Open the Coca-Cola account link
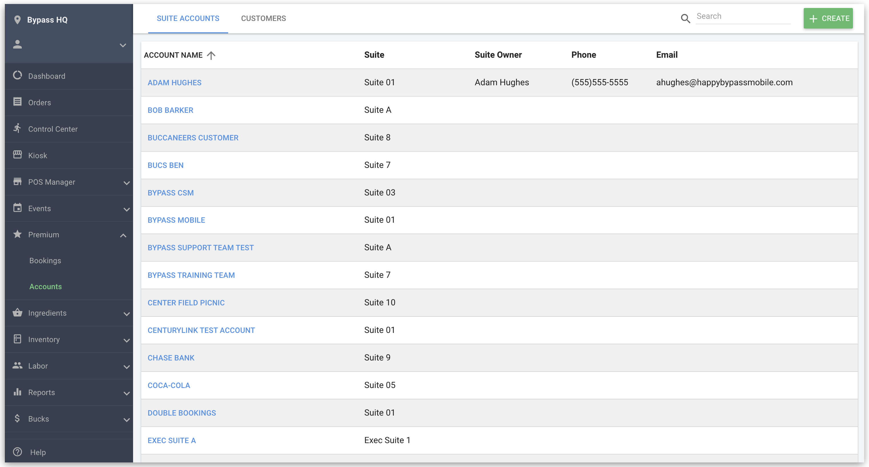This screenshot has height=467, width=869. 169,386
